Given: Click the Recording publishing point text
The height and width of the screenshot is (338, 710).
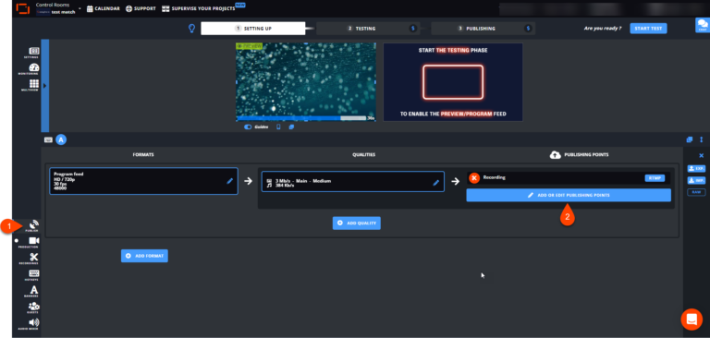Looking at the screenshot, I should [x=494, y=178].
